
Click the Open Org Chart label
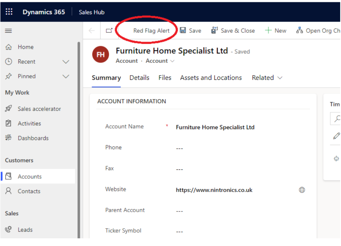click(x=323, y=31)
